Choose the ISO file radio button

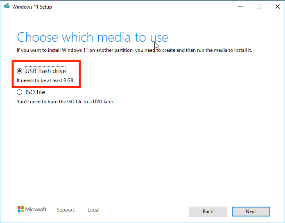[x=20, y=92]
